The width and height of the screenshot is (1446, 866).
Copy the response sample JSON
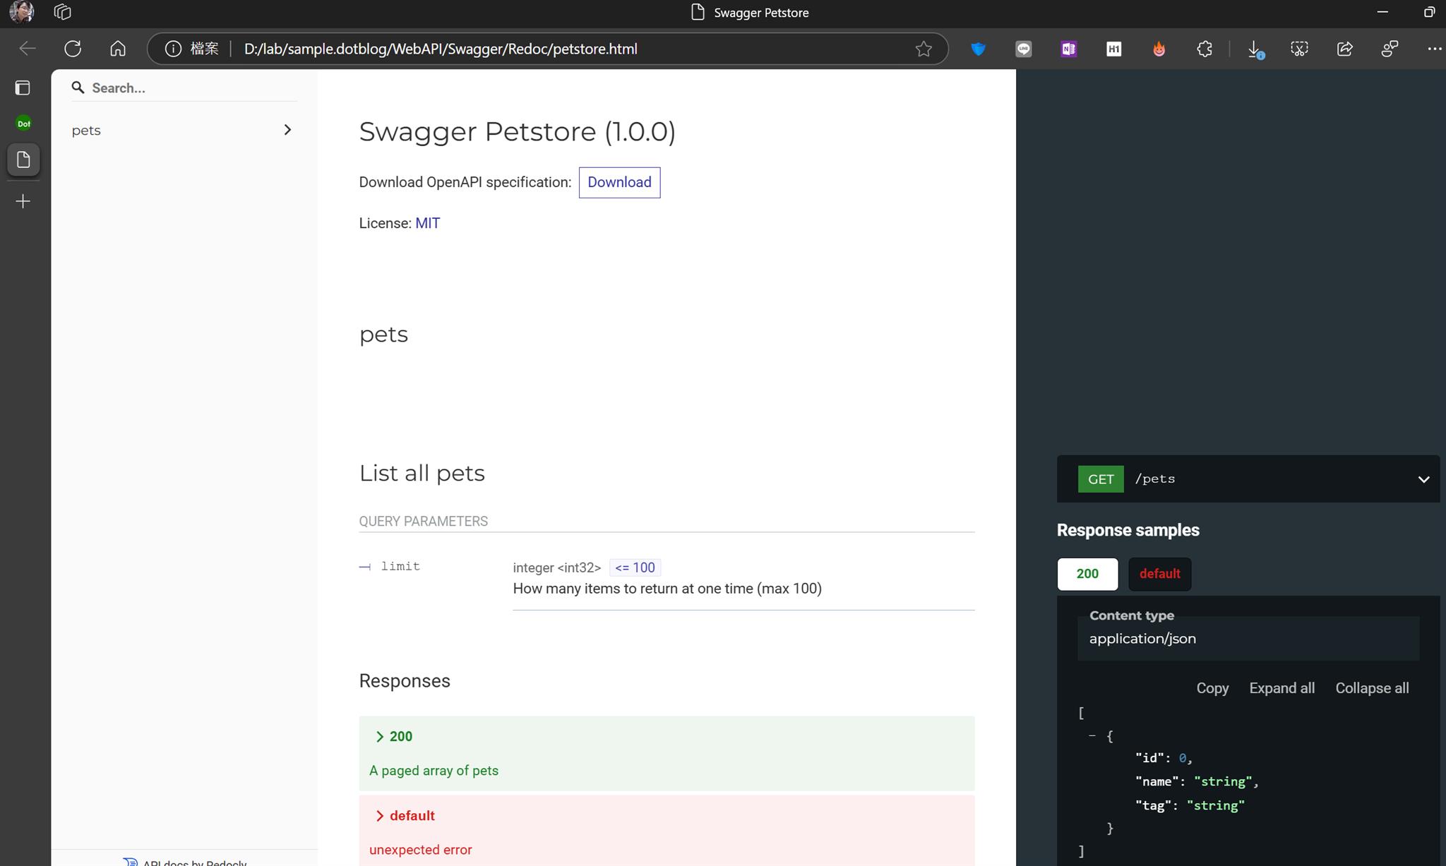pyautogui.click(x=1212, y=688)
